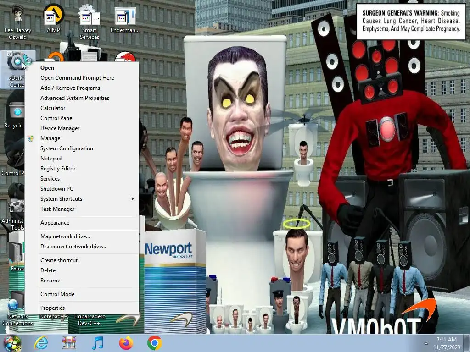The width and height of the screenshot is (470, 352).
Task: Choose Notepad from the context menu
Action: 82,158
